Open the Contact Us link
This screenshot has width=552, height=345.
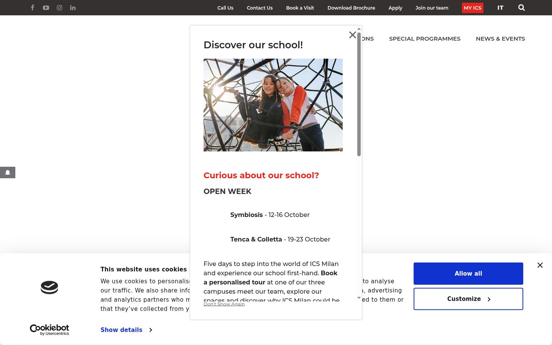click(260, 8)
